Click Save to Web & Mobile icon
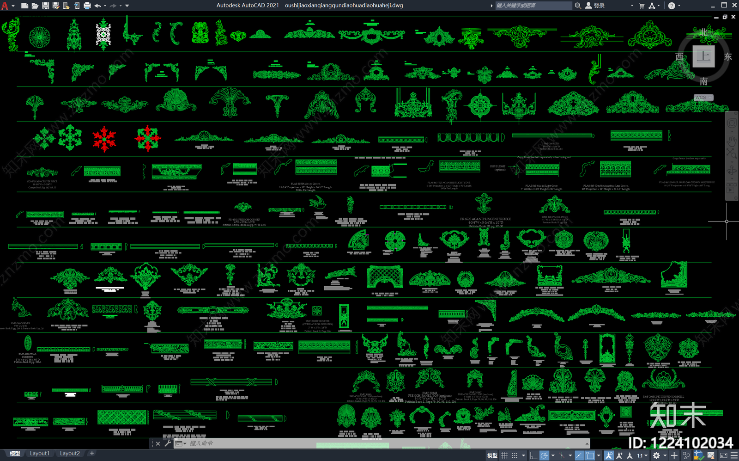Viewport: 739px width, 461px height. (x=77, y=6)
